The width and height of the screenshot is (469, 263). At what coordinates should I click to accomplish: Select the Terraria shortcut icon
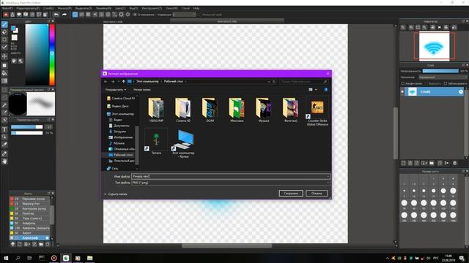(156, 142)
